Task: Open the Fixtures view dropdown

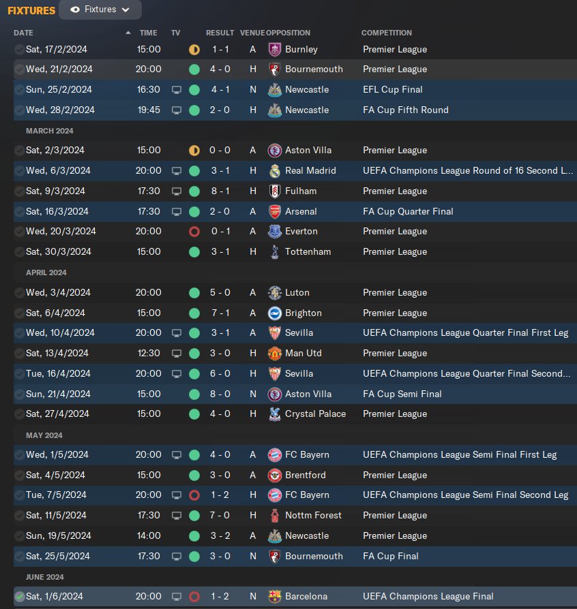Action: click(x=100, y=10)
